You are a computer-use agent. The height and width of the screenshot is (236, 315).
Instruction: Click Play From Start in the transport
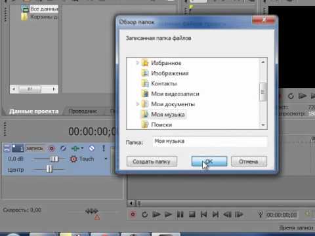pos(156,214)
